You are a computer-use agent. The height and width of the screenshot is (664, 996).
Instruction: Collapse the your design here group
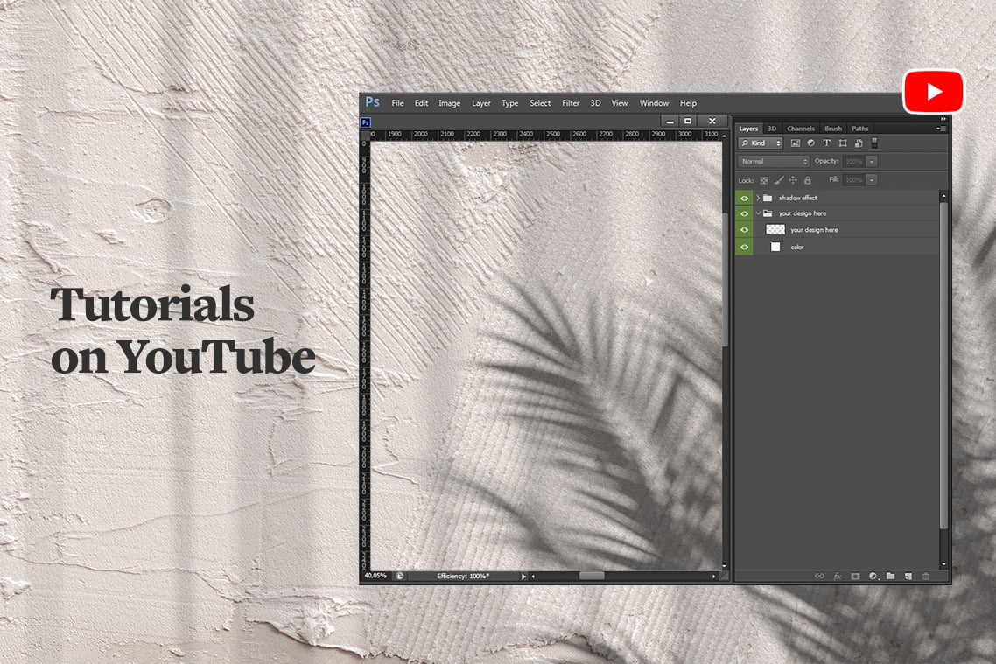coord(758,213)
